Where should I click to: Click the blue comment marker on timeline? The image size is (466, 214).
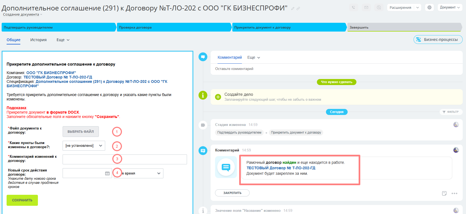203,151
